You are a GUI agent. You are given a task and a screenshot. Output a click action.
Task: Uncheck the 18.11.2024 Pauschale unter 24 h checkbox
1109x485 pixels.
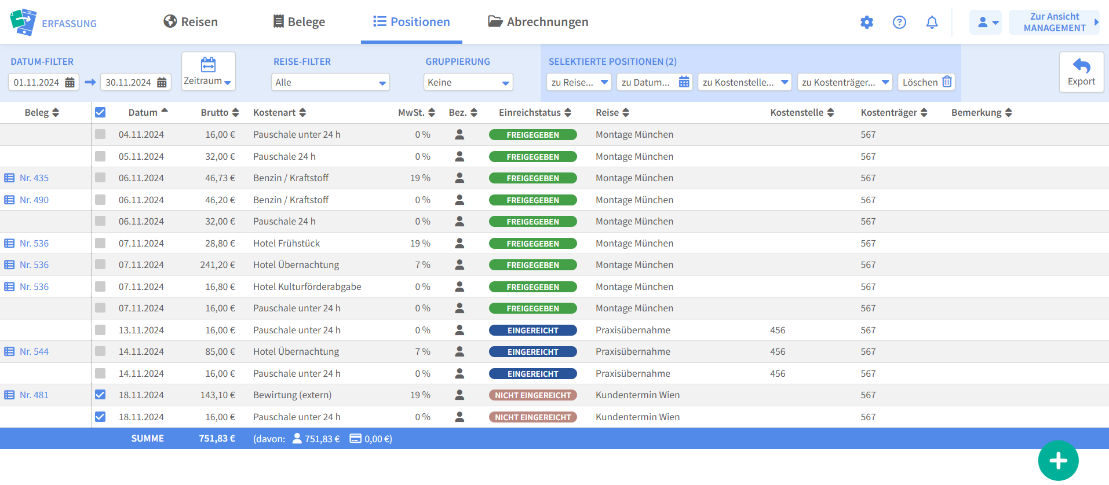[x=100, y=417]
